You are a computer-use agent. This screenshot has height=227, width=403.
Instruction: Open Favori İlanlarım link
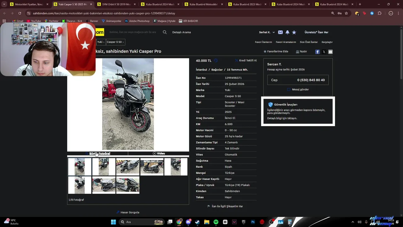[263, 42]
